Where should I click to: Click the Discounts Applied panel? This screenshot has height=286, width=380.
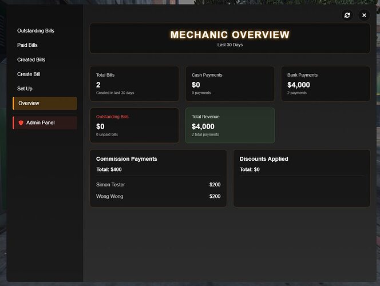click(302, 178)
